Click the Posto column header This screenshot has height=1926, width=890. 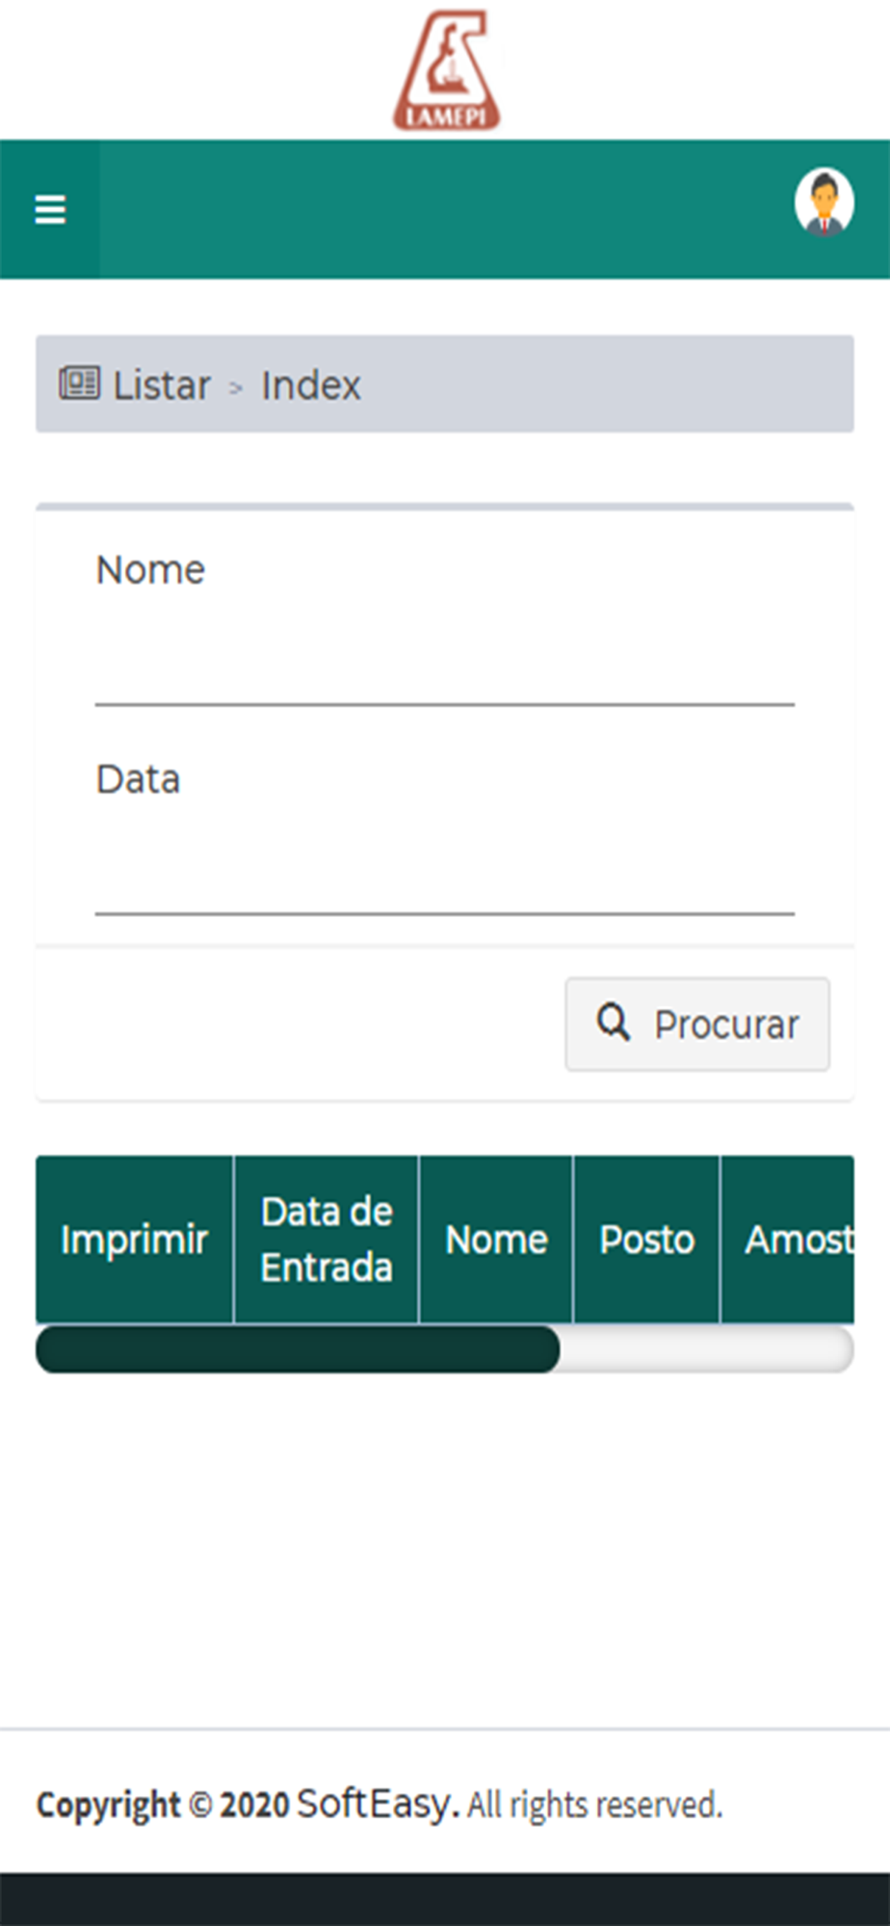click(647, 1239)
